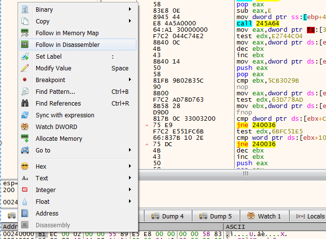326x239 pixels.
Task: Choose Watch DWORD menu entry
Action: 78,127
